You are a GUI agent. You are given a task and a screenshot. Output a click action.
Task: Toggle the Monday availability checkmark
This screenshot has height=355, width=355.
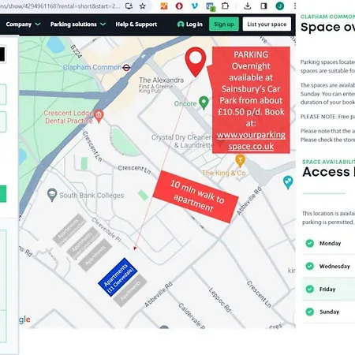(310, 243)
